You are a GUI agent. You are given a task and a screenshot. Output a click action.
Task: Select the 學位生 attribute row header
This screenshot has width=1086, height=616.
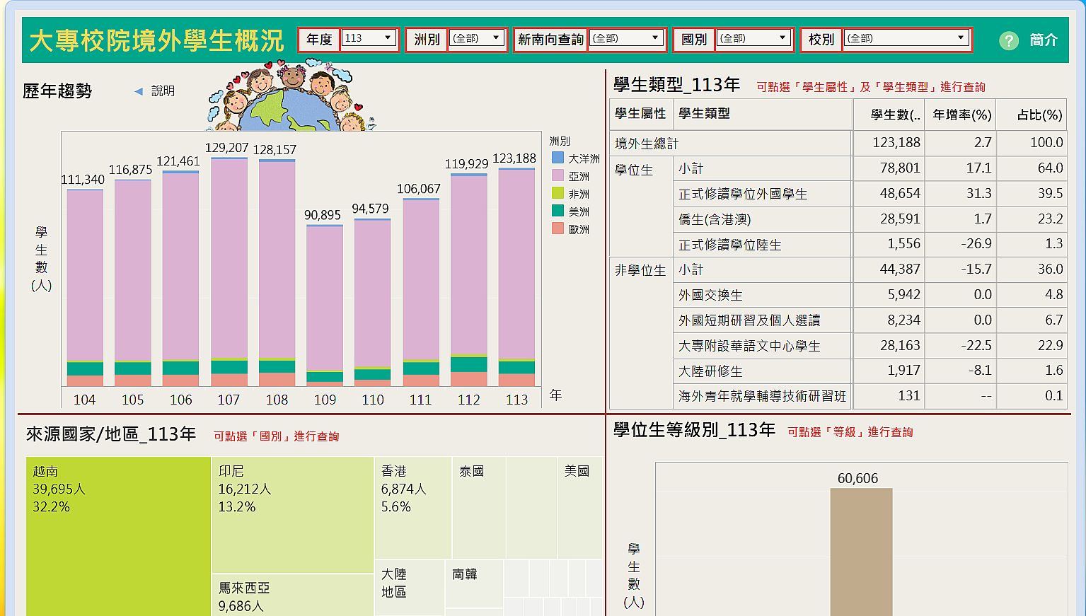tap(634, 170)
